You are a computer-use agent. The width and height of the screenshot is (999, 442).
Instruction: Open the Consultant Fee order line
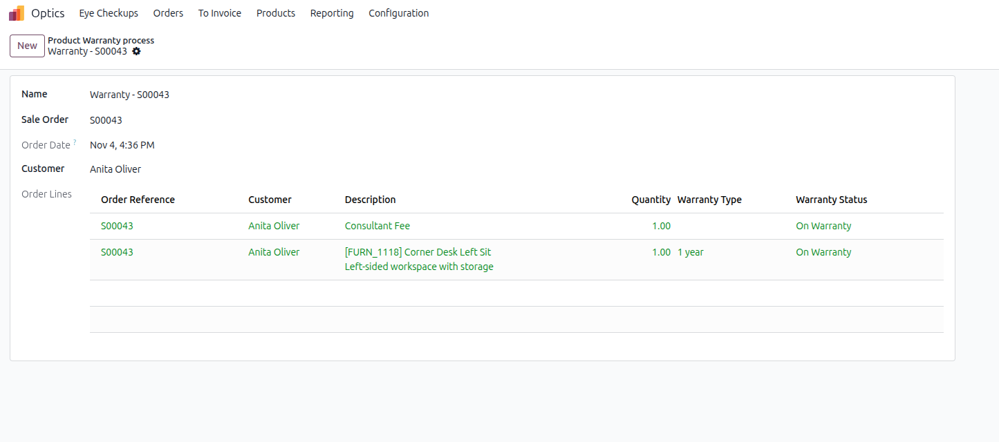tap(377, 226)
